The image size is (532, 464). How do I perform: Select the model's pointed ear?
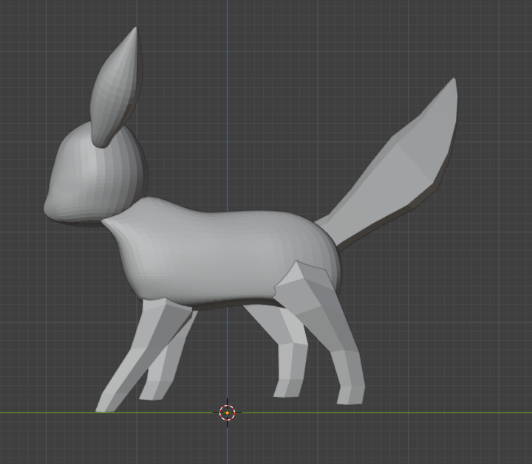click(117, 89)
